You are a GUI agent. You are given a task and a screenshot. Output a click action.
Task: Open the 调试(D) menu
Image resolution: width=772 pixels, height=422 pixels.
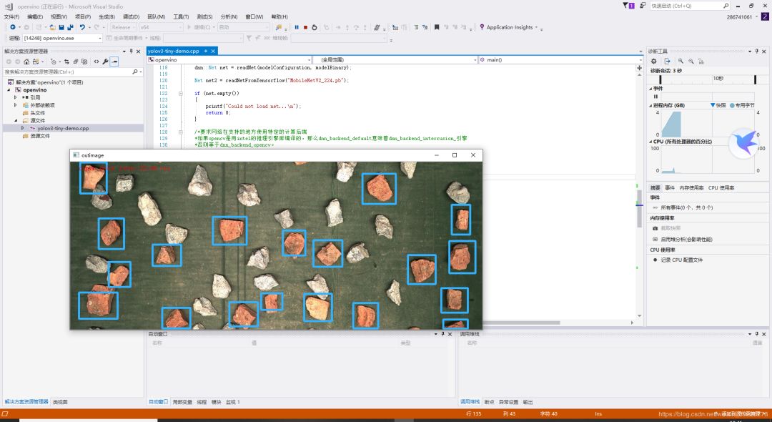[131, 16]
